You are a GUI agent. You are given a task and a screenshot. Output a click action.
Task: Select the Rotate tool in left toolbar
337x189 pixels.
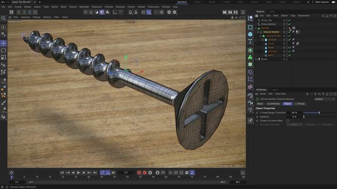pyautogui.click(x=4, y=50)
